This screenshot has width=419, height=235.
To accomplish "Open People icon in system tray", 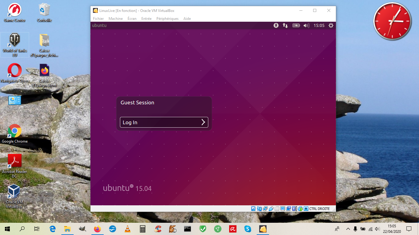I will point(337,229).
